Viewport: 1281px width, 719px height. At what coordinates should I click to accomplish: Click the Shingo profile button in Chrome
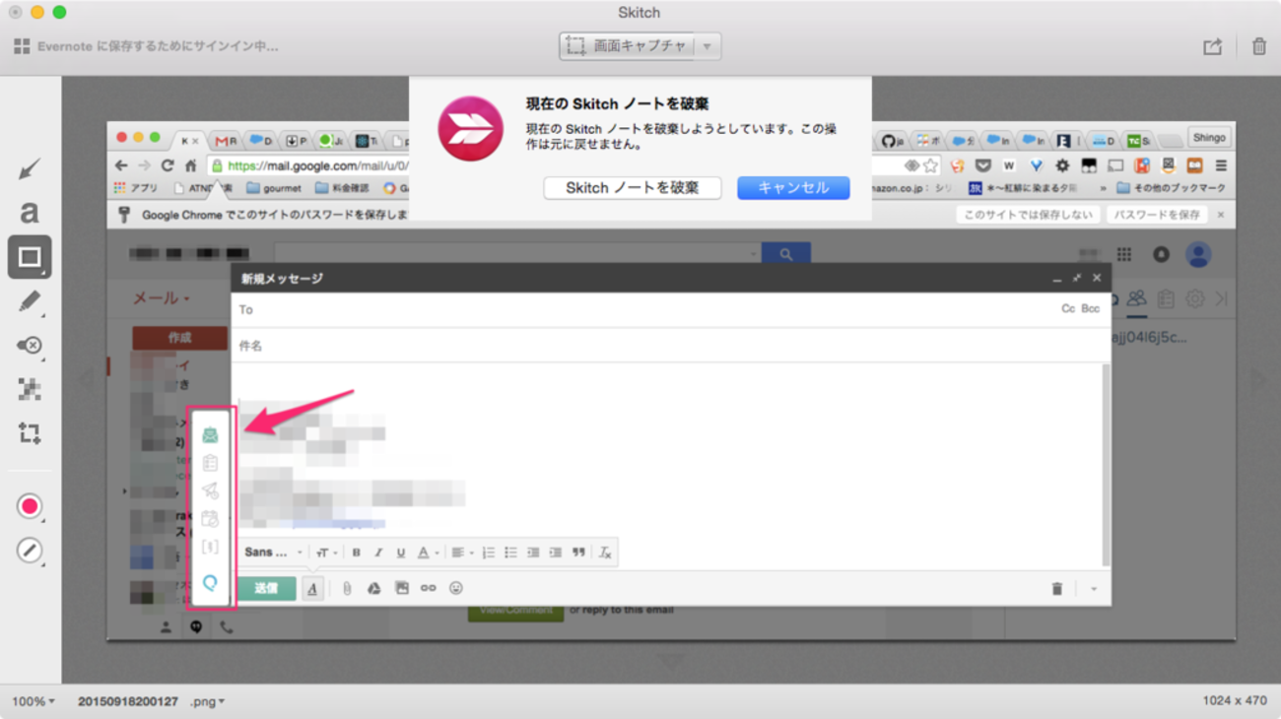(x=1209, y=138)
